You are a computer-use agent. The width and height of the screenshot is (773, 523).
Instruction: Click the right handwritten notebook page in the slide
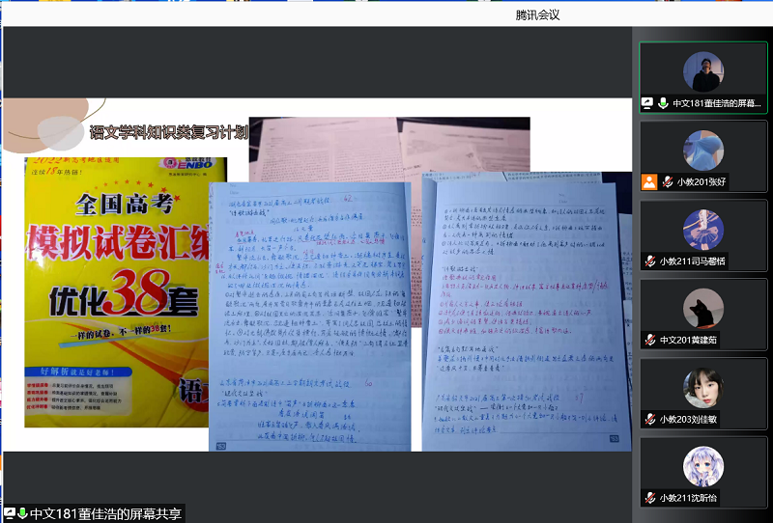coord(527,312)
